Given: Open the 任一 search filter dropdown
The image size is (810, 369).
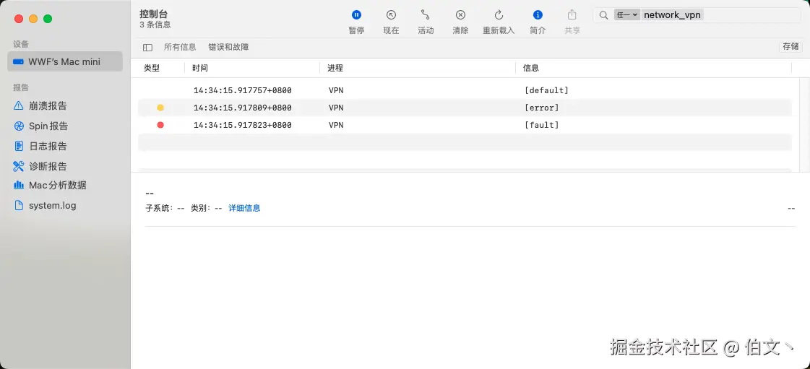Looking at the screenshot, I should (626, 15).
